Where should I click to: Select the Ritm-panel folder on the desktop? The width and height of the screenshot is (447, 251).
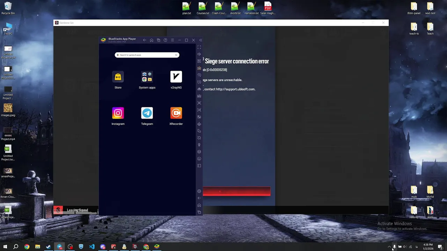[414, 8]
